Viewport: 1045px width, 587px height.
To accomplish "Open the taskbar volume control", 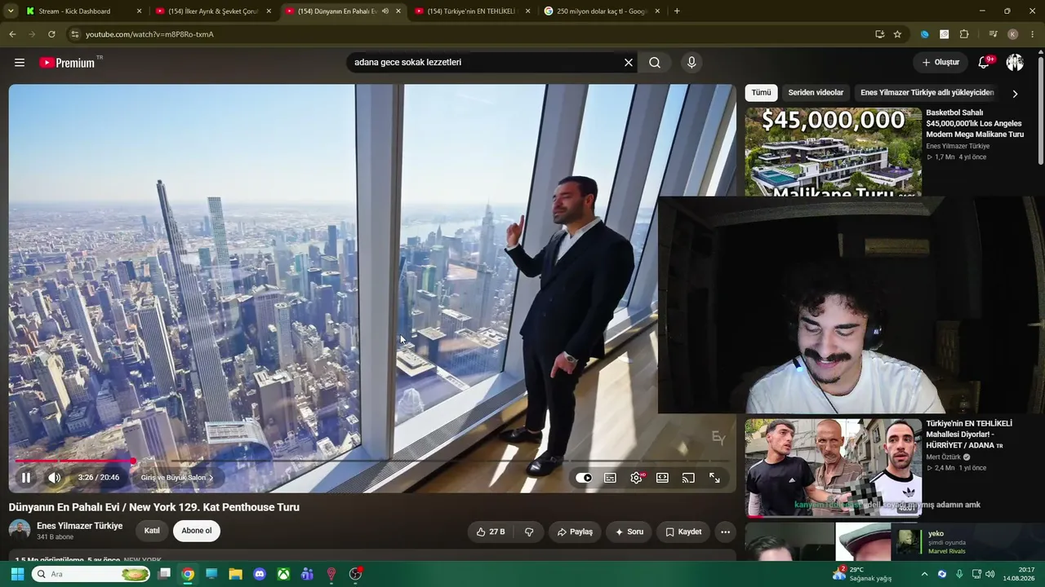I will click(x=989, y=574).
